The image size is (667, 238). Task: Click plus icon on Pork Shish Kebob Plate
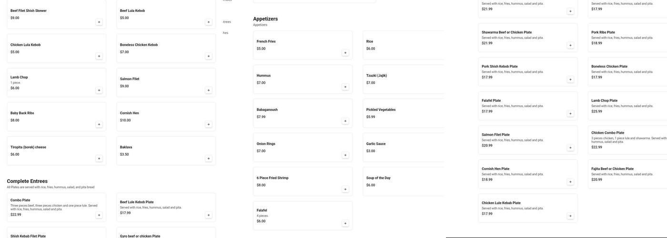570,79
